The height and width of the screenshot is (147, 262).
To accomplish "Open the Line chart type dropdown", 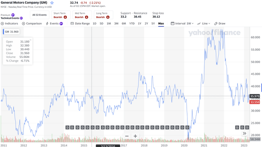I will pyautogui.click(x=203, y=24).
